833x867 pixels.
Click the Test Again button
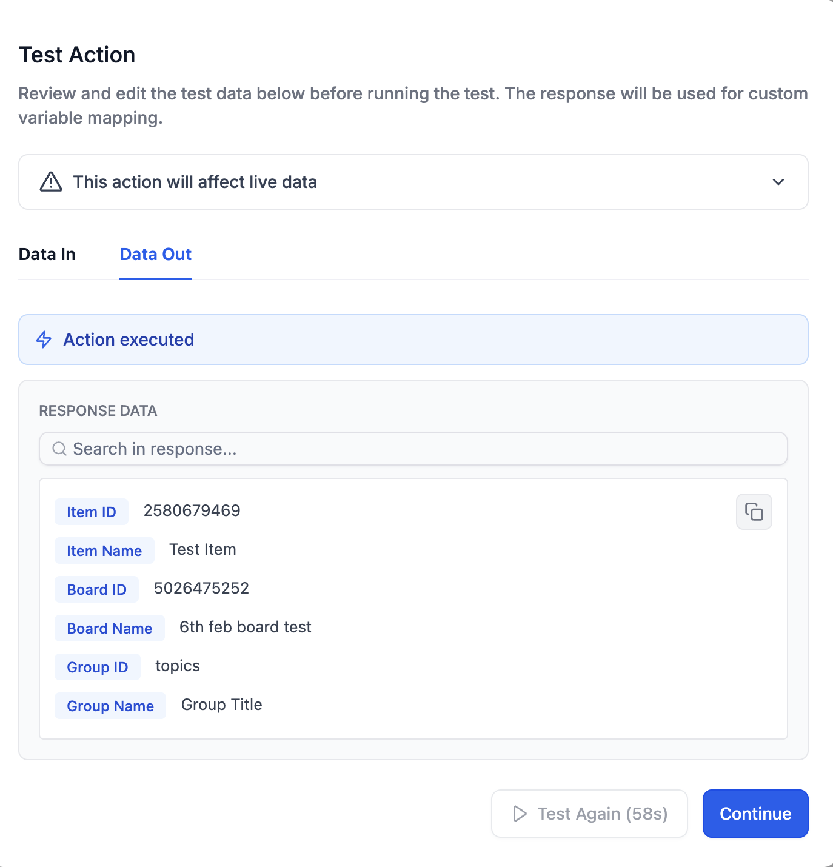(x=589, y=814)
